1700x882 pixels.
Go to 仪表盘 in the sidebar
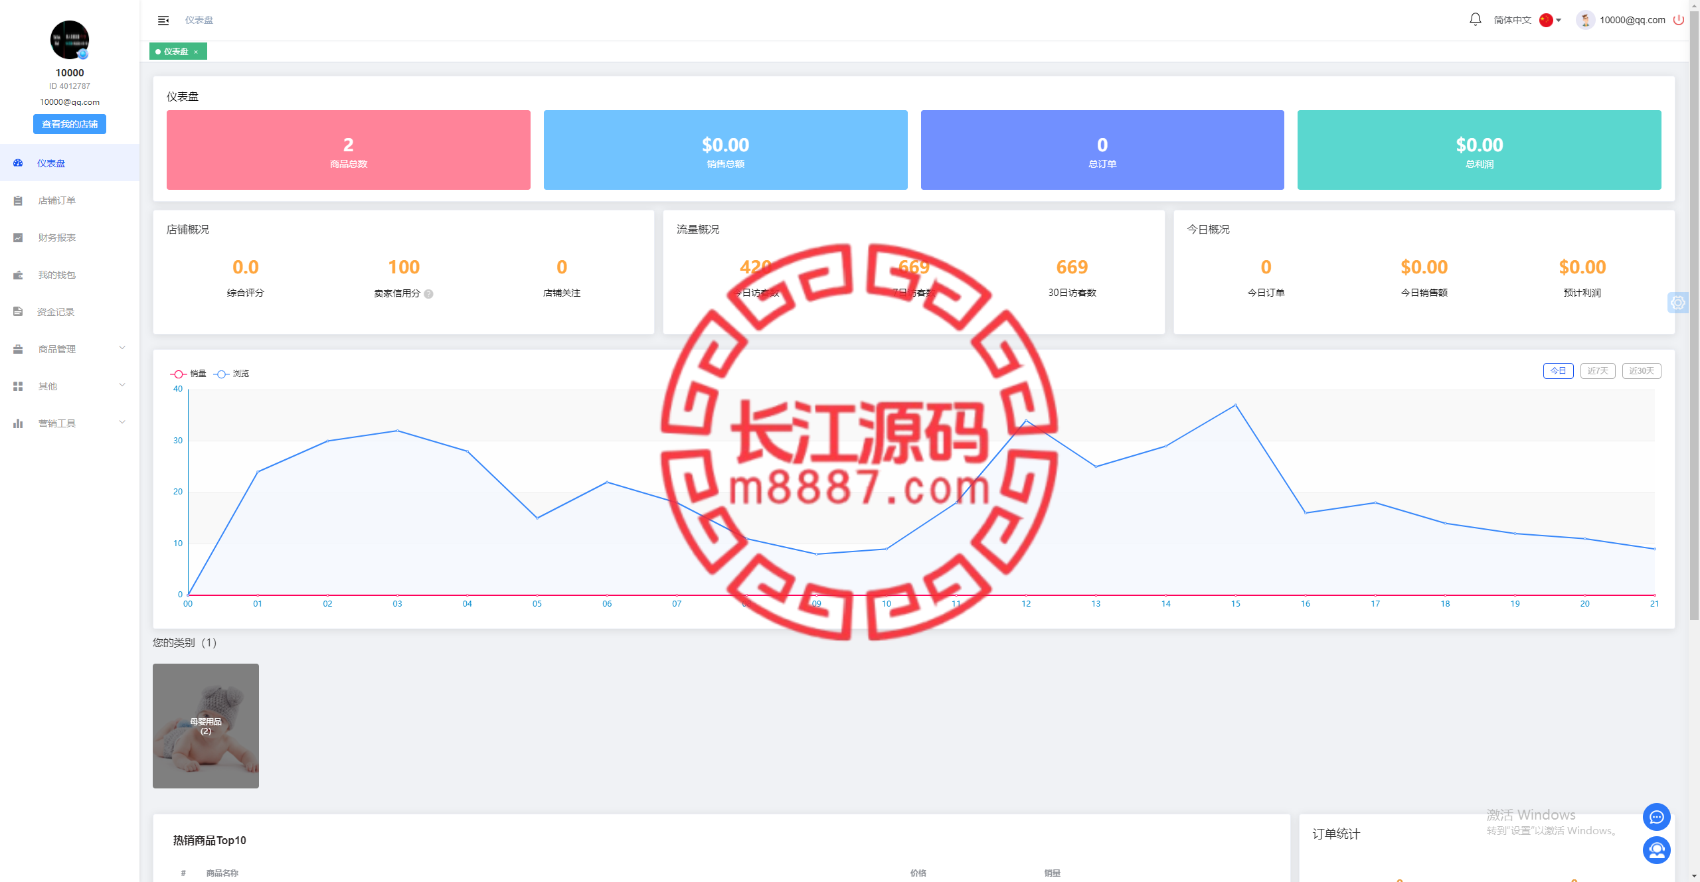70,163
